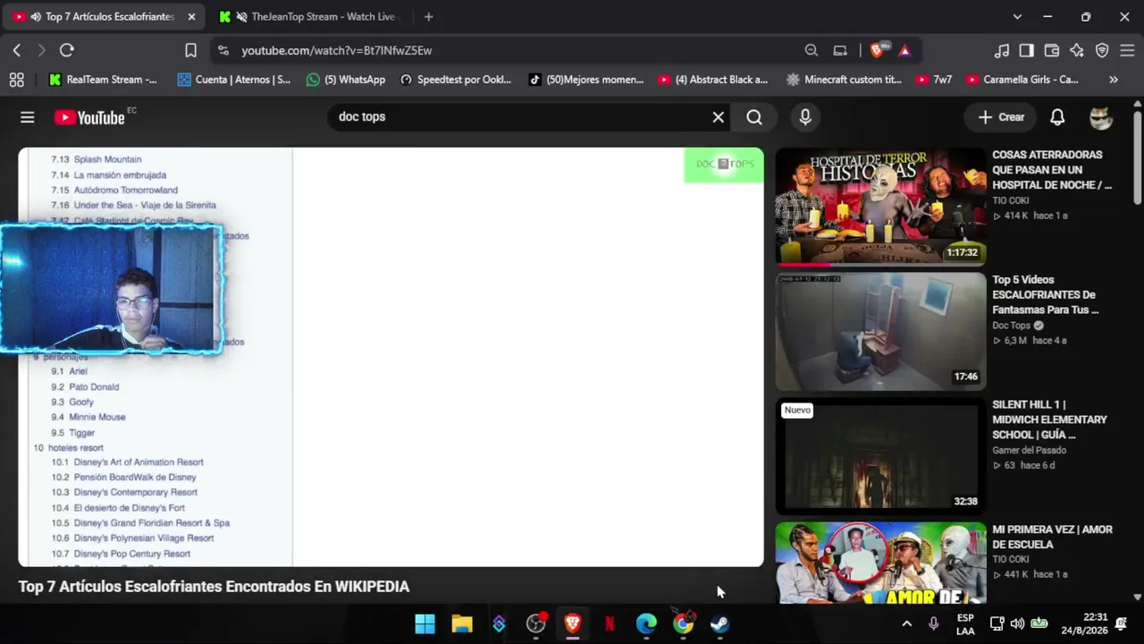The image size is (1144, 644).
Task: Go to YouTube home via logo
Action: tap(89, 117)
